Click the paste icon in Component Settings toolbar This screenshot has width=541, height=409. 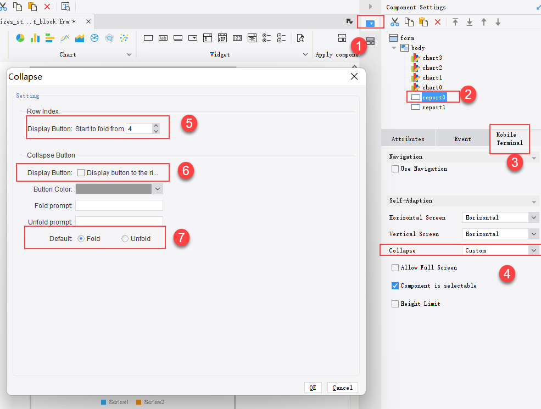tap(423, 23)
